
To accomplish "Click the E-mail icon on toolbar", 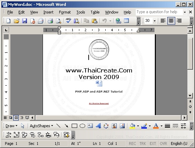I will coord(41,21).
